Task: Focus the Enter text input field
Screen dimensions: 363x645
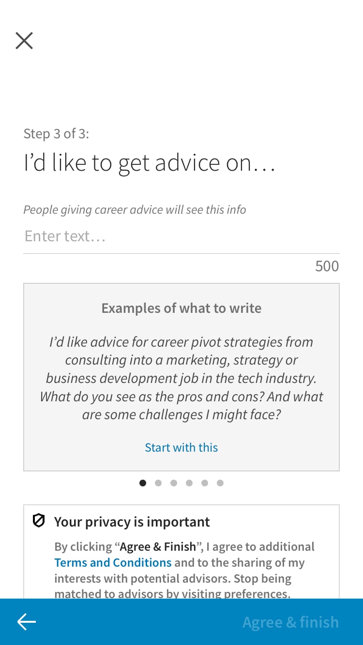Action: pos(181,236)
